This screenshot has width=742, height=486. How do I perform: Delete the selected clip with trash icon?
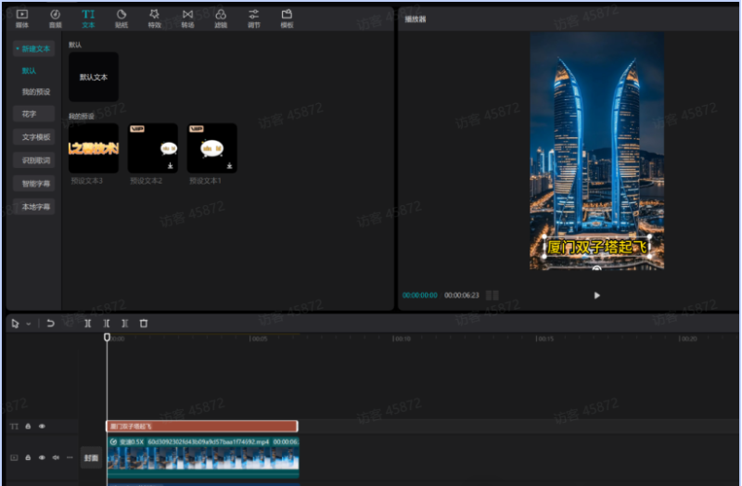[144, 324]
